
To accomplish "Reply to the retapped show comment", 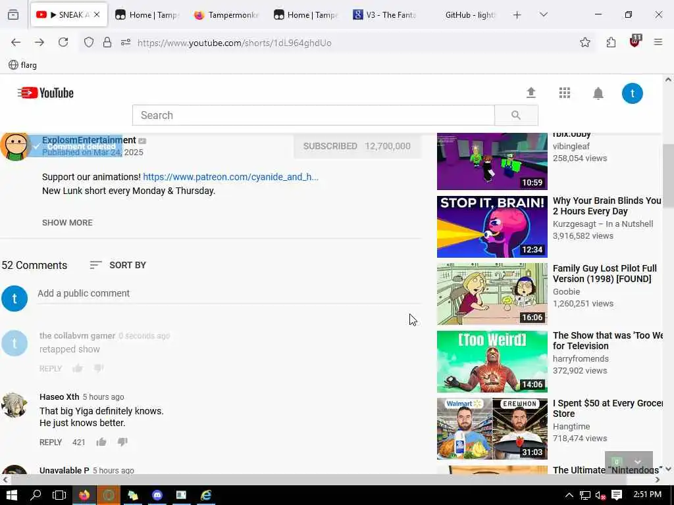I will click(51, 368).
